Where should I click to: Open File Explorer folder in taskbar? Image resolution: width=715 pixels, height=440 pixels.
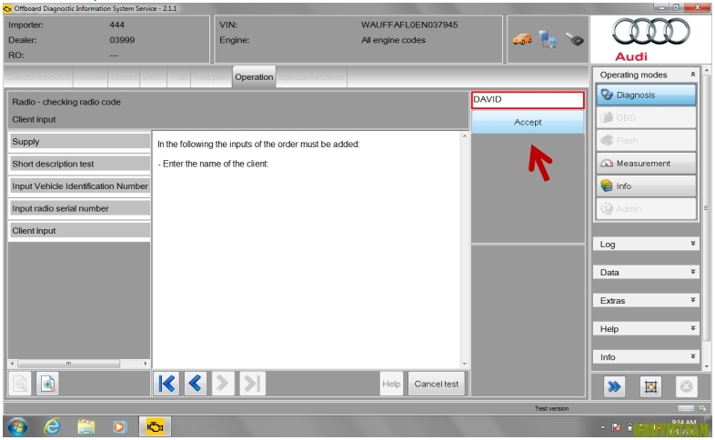pos(86,426)
